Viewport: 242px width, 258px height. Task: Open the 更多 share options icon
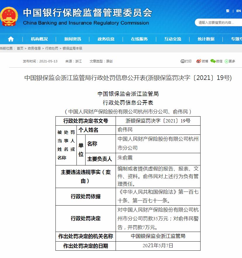pyautogui.click(x=227, y=61)
